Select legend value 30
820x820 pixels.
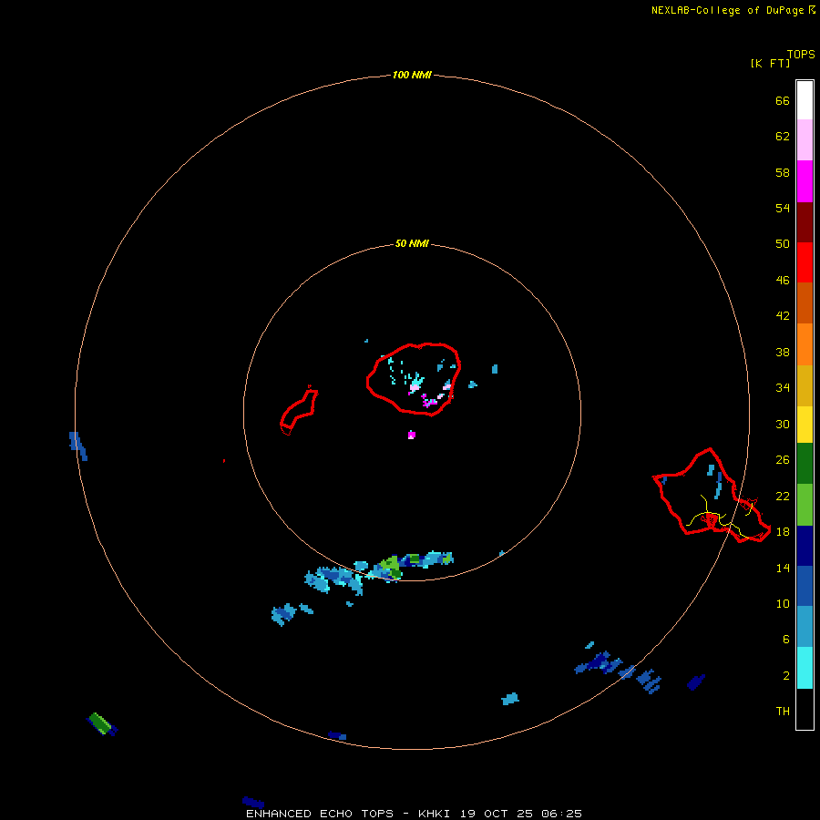(x=783, y=424)
